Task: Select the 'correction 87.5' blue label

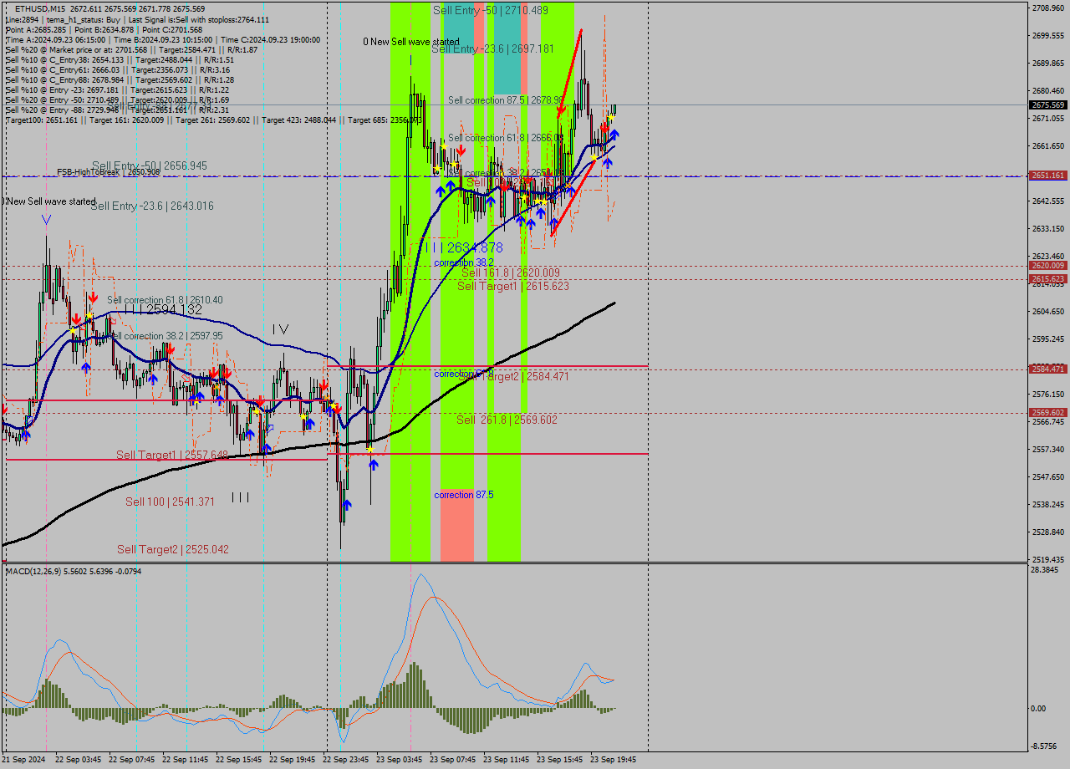Action: click(463, 495)
